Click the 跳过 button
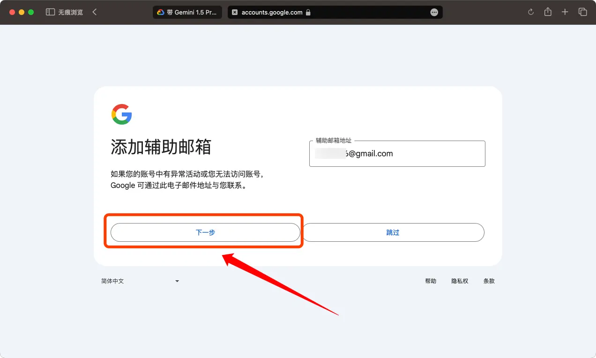Screen dimensions: 596x358 tap(393, 232)
